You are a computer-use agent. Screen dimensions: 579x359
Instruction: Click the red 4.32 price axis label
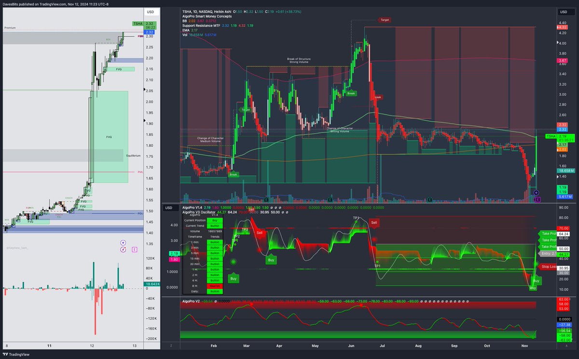click(562, 28)
